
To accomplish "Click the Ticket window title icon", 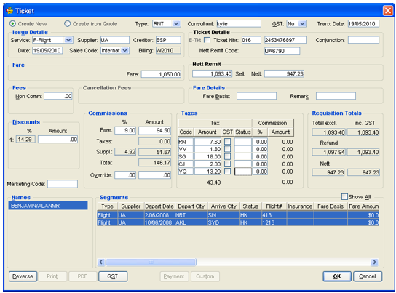I will 9,11.
